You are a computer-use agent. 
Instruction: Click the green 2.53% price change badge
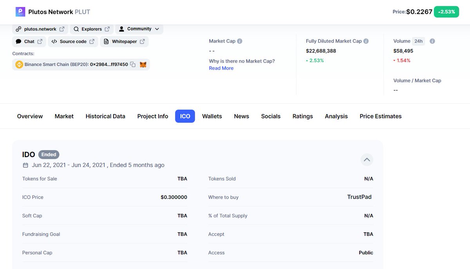[446, 12]
